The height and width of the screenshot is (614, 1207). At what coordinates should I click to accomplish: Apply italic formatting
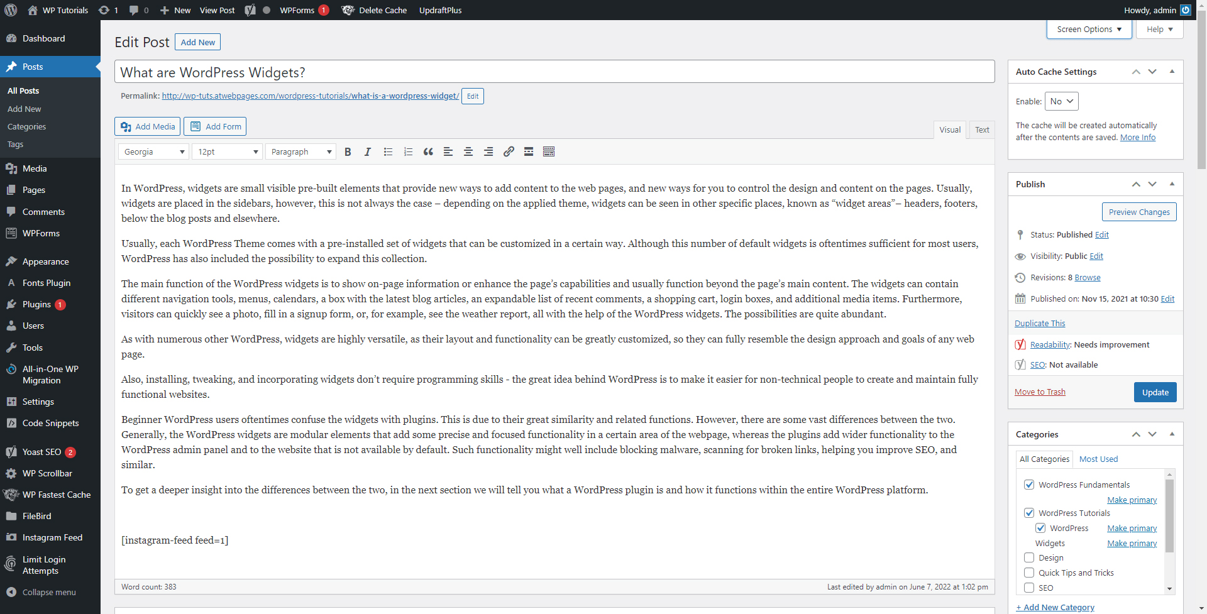(x=368, y=151)
